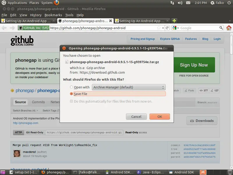This screenshot has width=233, height=175.
Task: Close the phonegap/phonegap-android tab
Action: (x=111, y=21)
